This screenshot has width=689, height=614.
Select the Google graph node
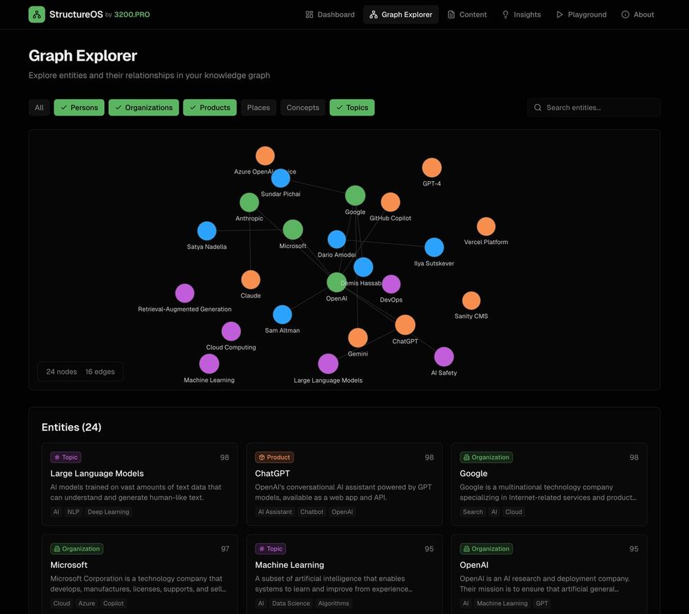tap(355, 196)
